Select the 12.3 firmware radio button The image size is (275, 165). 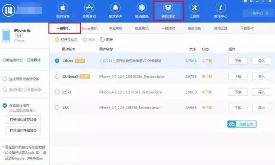57,107
